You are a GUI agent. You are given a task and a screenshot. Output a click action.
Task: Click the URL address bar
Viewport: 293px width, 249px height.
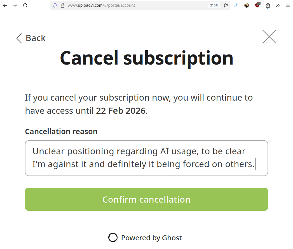(134, 5)
